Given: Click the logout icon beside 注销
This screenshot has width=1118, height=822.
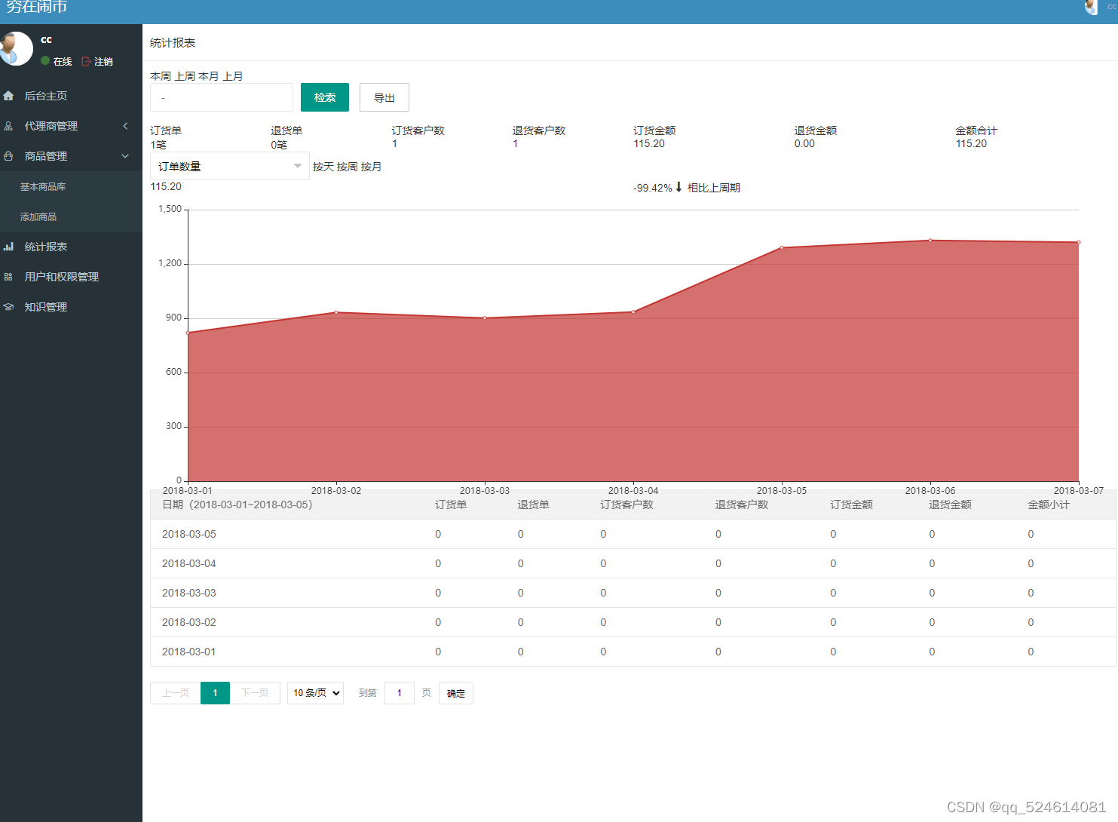Looking at the screenshot, I should click(x=86, y=62).
